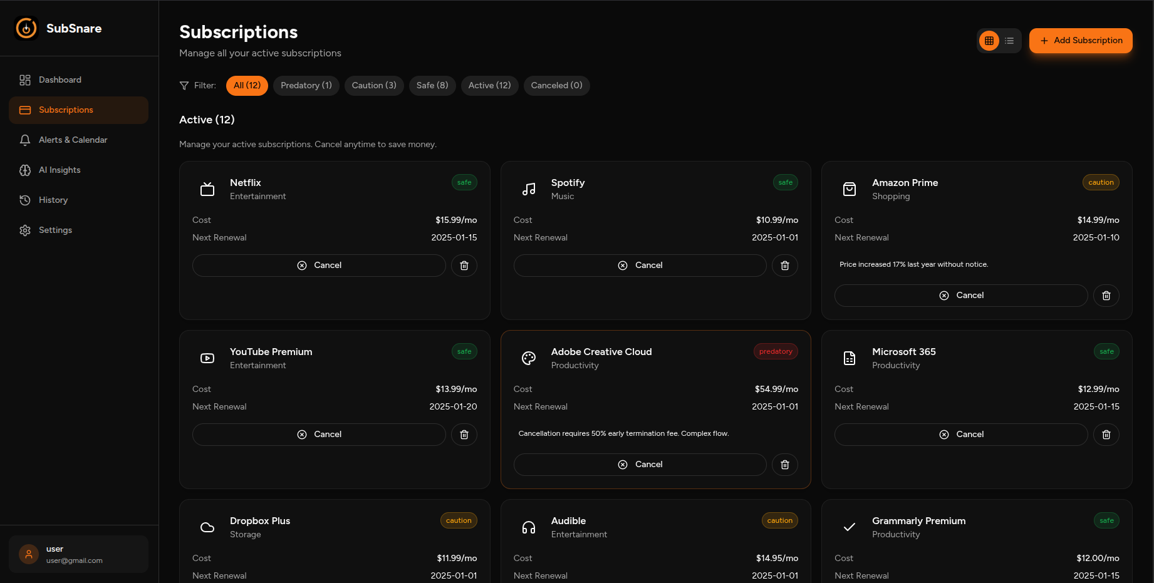This screenshot has height=583, width=1154.
Task: Open the user profile card
Action: coord(78,554)
